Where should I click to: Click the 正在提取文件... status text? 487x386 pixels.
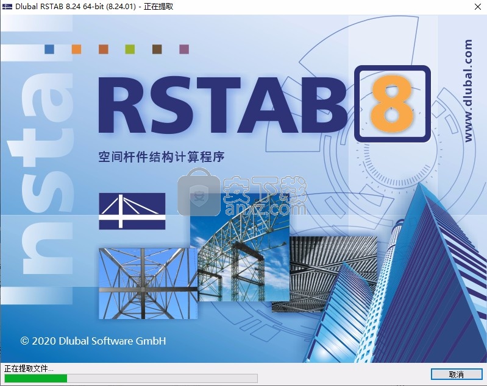(29, 368)
